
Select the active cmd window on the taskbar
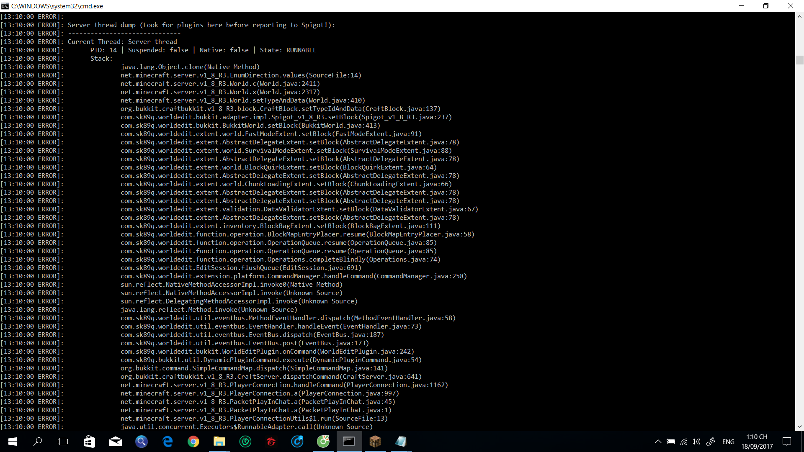(349, 442)
